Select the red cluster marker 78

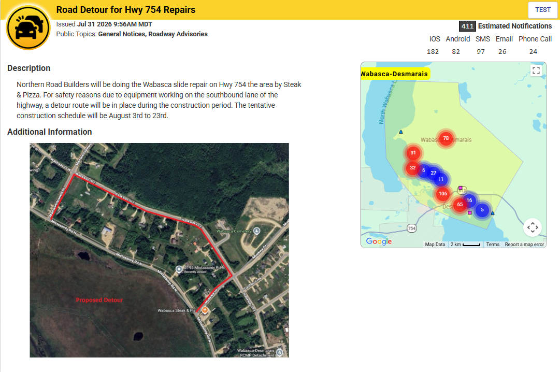click(446, 138)
